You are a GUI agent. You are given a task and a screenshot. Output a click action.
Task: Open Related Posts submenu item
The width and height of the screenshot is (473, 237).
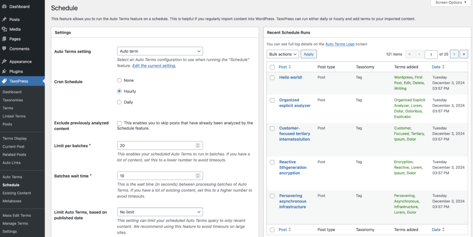coord(14,154)
